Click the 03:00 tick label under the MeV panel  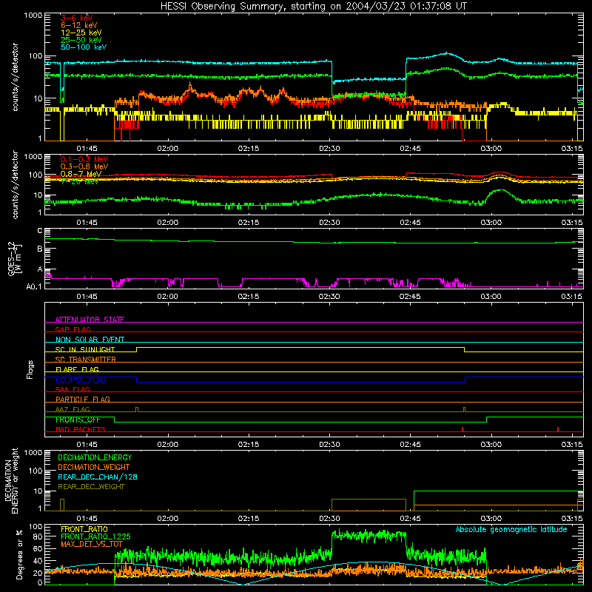coord(491,223)
